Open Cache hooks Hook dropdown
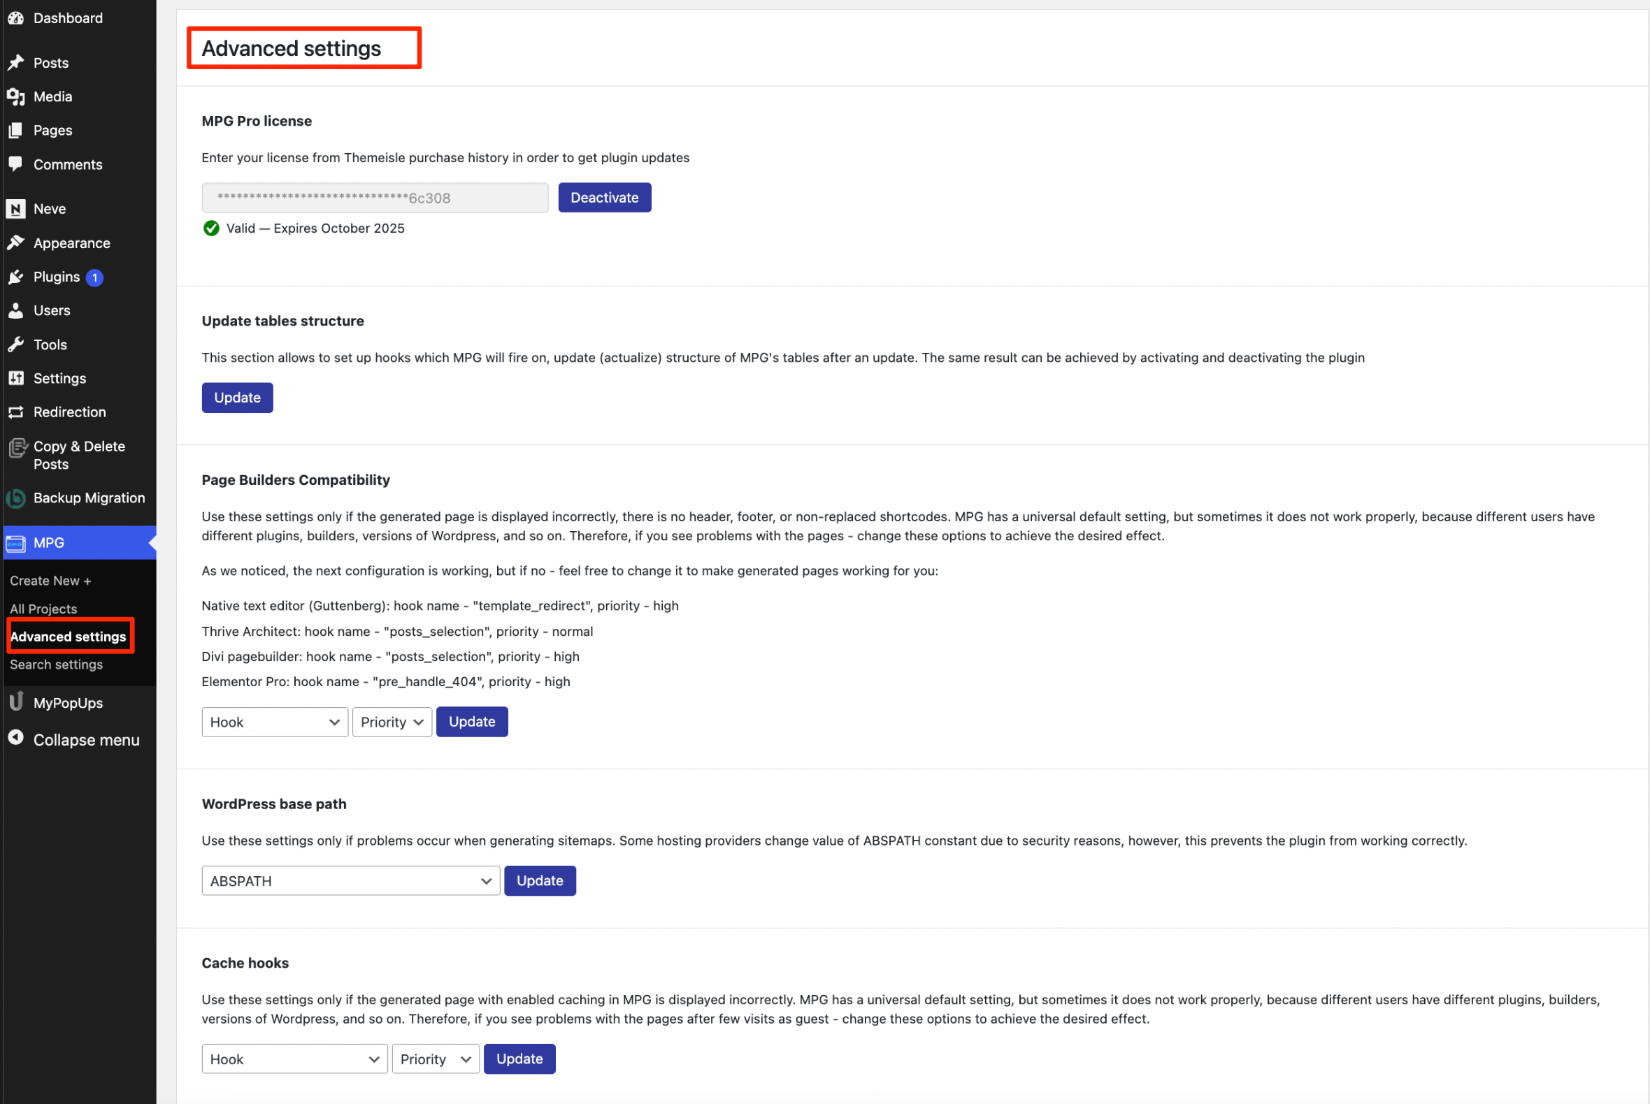The height and width of the screenshot is (1104, 1650). pyautogui.click(x=294, y=1059)
